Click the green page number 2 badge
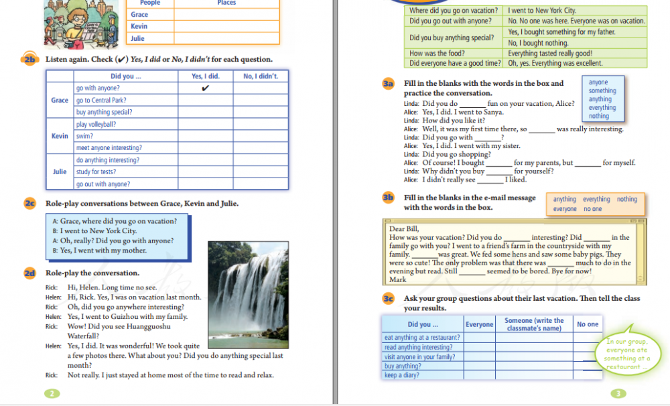670x406 pixels. [52, 394]
